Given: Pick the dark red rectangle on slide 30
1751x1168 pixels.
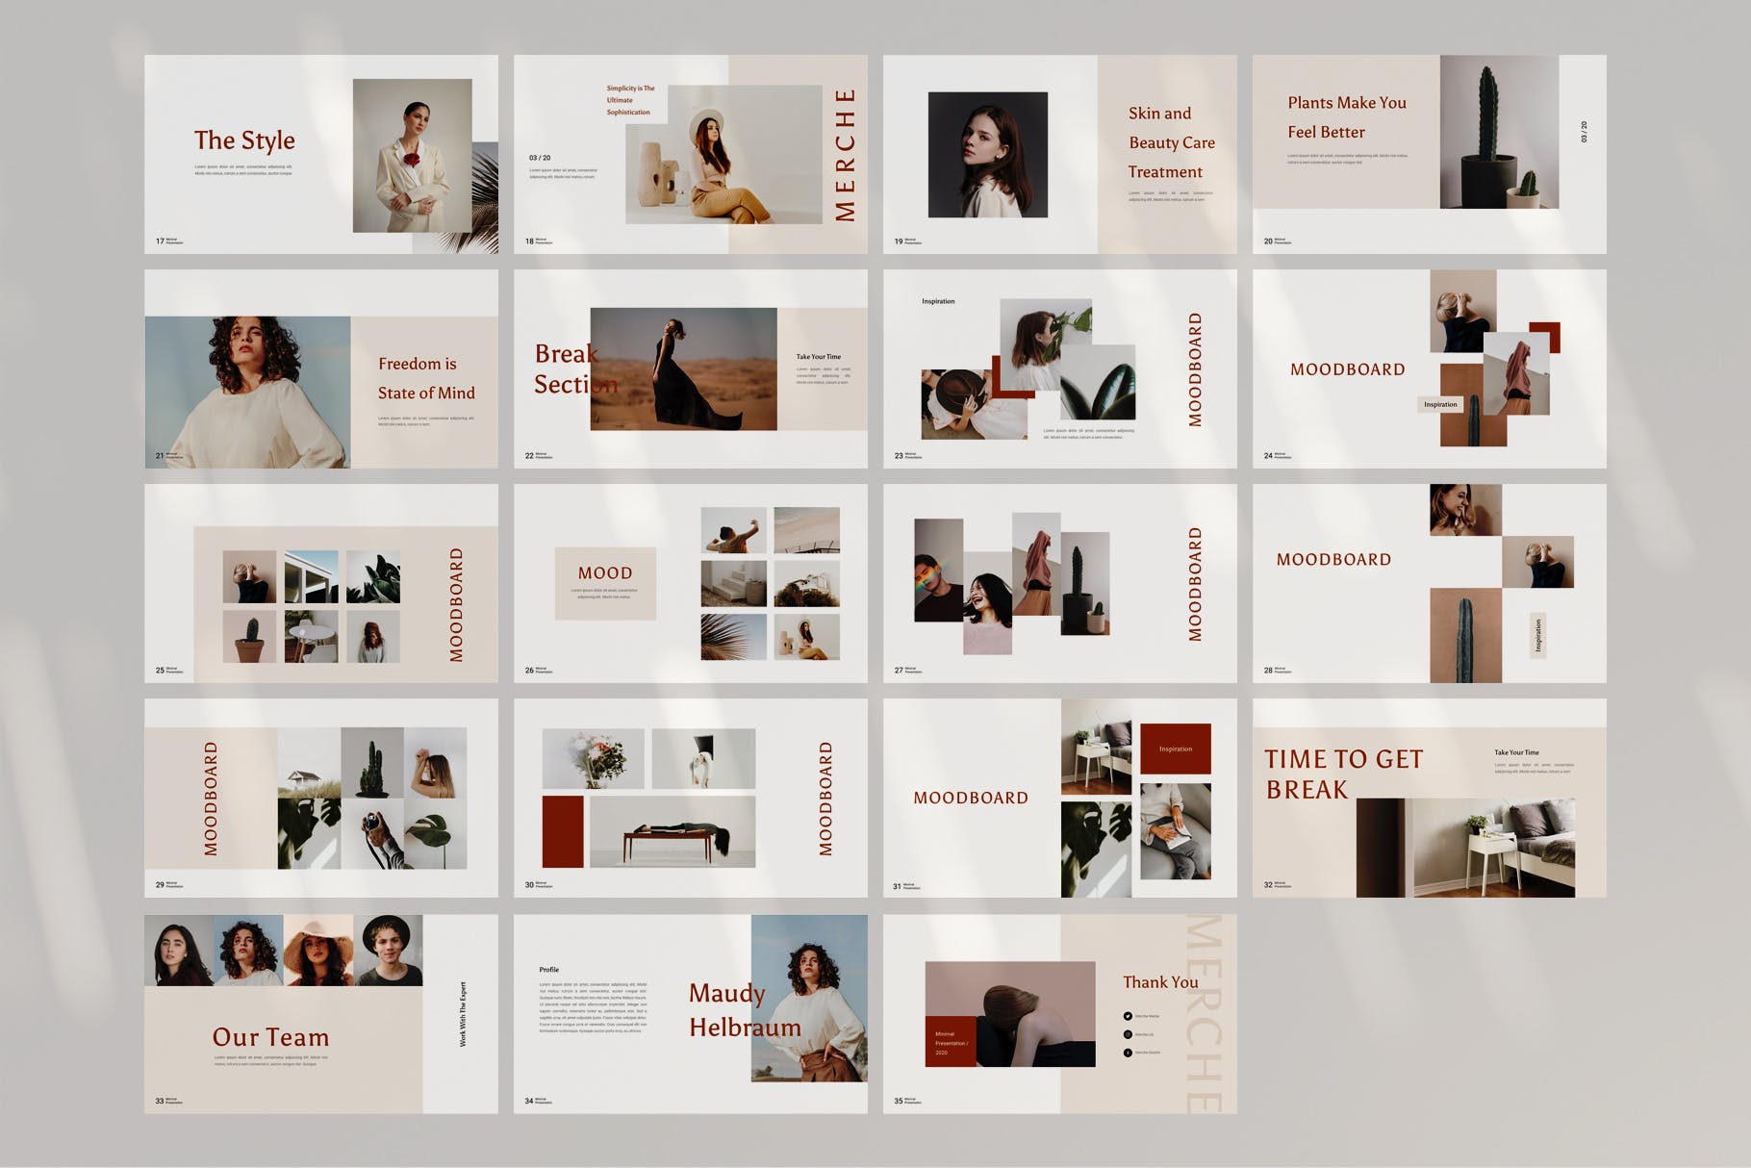Looking at the screenshot, I should click(x=562, y=831).
